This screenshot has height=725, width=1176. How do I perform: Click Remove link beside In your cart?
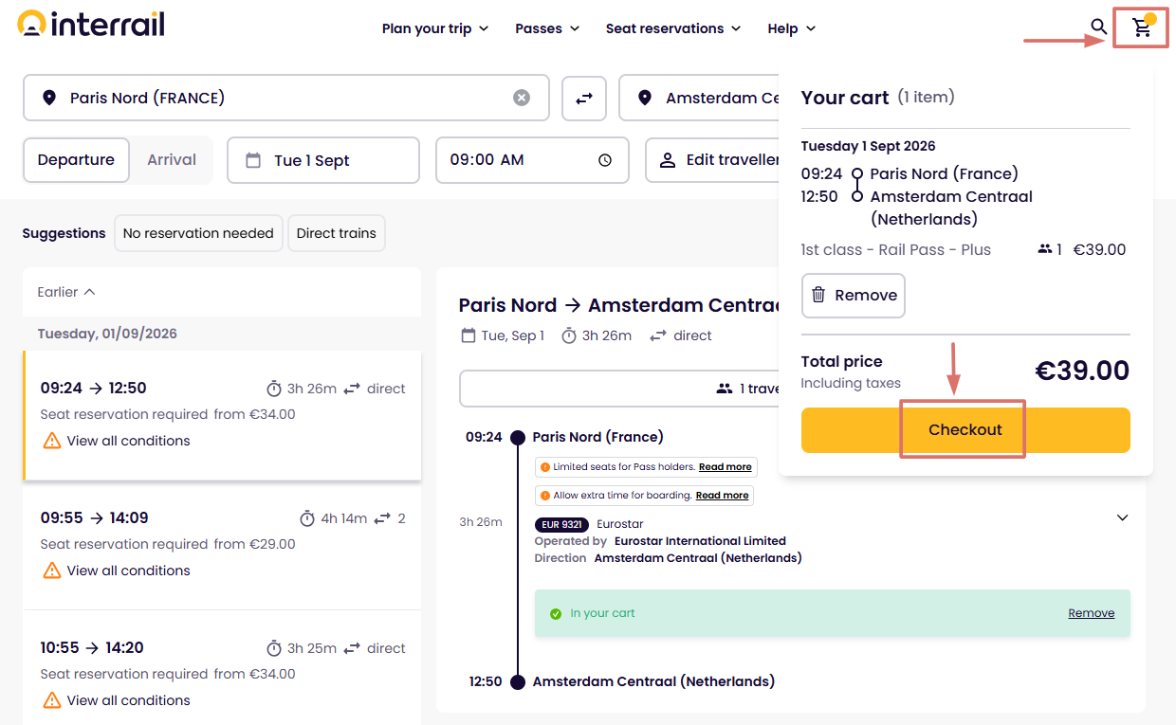pyautogui.click(x=1091, y=613)
